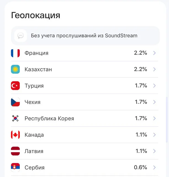Open Турция details with chevron

coord(154,86)
